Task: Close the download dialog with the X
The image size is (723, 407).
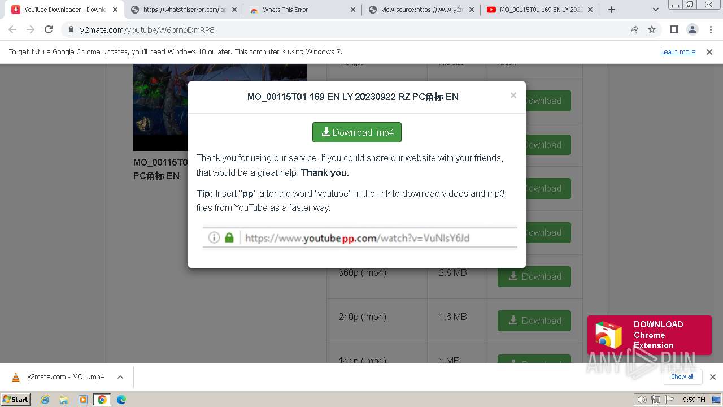Action: (x=513, y=96)
